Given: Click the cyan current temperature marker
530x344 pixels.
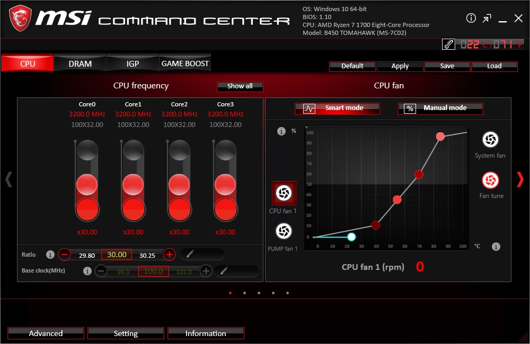Looking at the screenshot, I should 351,237.
